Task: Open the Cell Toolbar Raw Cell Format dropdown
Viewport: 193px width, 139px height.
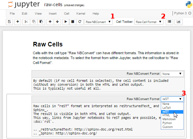Action: (149, 22)
